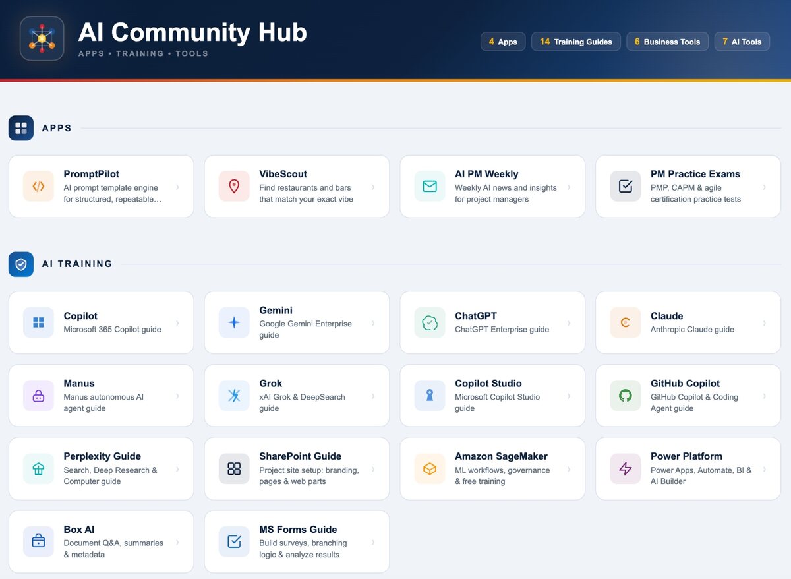Open the Perplexity Guide title link
791x579 pixels.
pyautogui.click(x=102, y=456)
